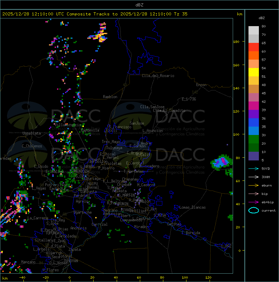Viewport: 279px width, 282px height.
Task: Click the Uspallata place label
Action: tap(32, 133)
